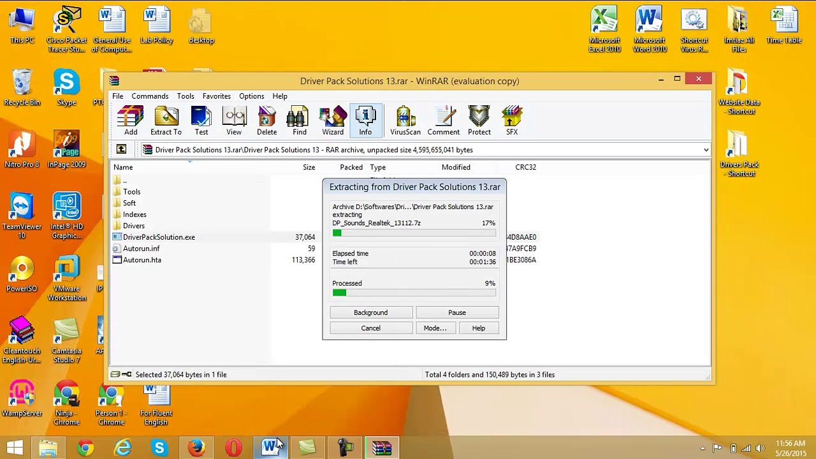Click the key and drive status bar icon
Viewport: 816px width, 459px height.
[121, 375]
